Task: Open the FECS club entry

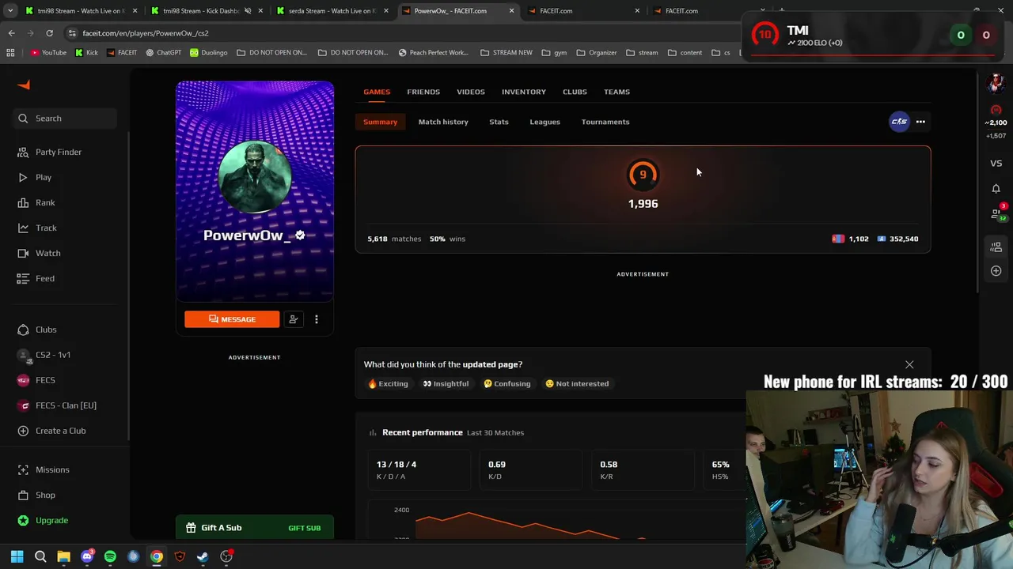Action: (36, 380)
